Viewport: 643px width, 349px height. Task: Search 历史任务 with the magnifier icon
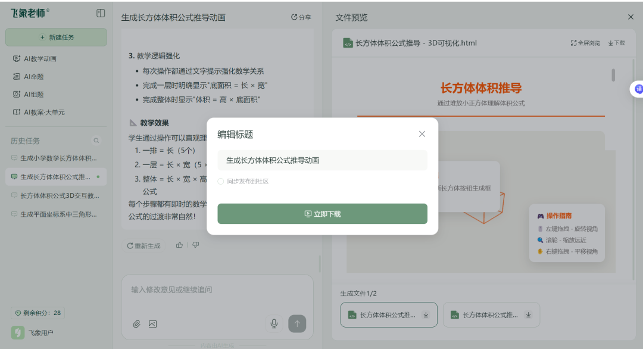[96, 141]
